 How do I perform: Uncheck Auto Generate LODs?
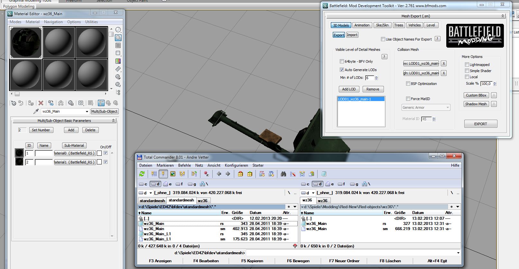coord(342,70)
